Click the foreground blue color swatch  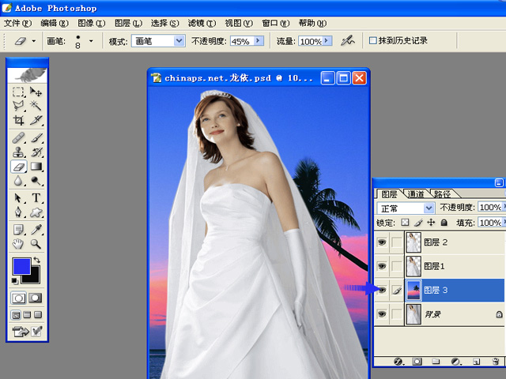point(21,266)
